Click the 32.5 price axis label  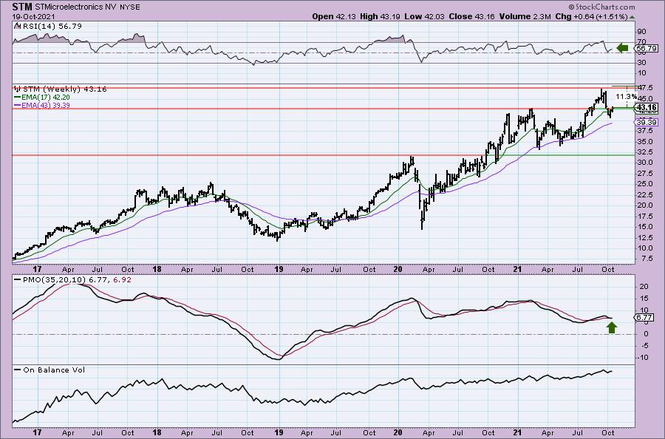pyautogui.click(x=644, y=152)
